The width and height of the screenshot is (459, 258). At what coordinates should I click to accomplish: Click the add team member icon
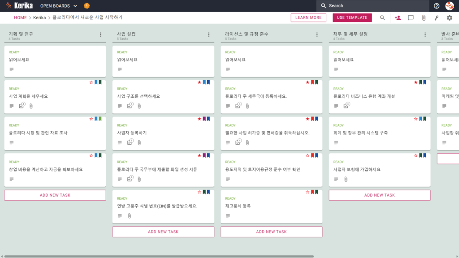point(398,18)
